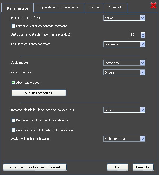
Task: Enable Control manual de la lista de lecture/menu
Action: coord(13,130)
